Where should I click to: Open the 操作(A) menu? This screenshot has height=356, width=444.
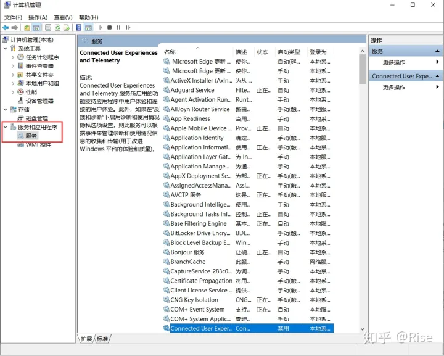click(38, 17)
